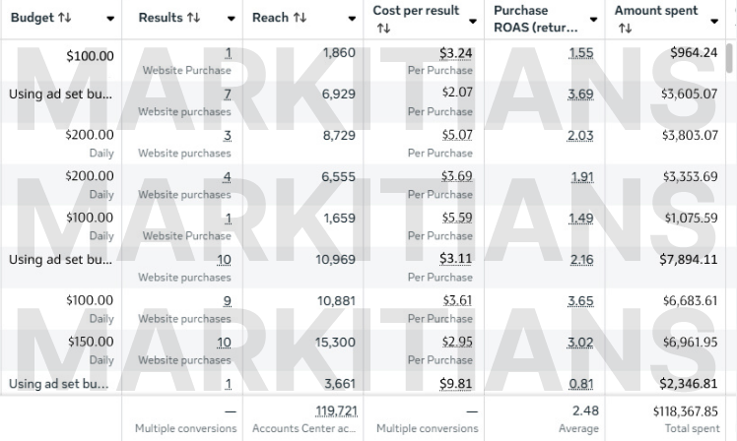
Task: Expand the Purchase ROAS column dropdown
Action: (593, 20)
